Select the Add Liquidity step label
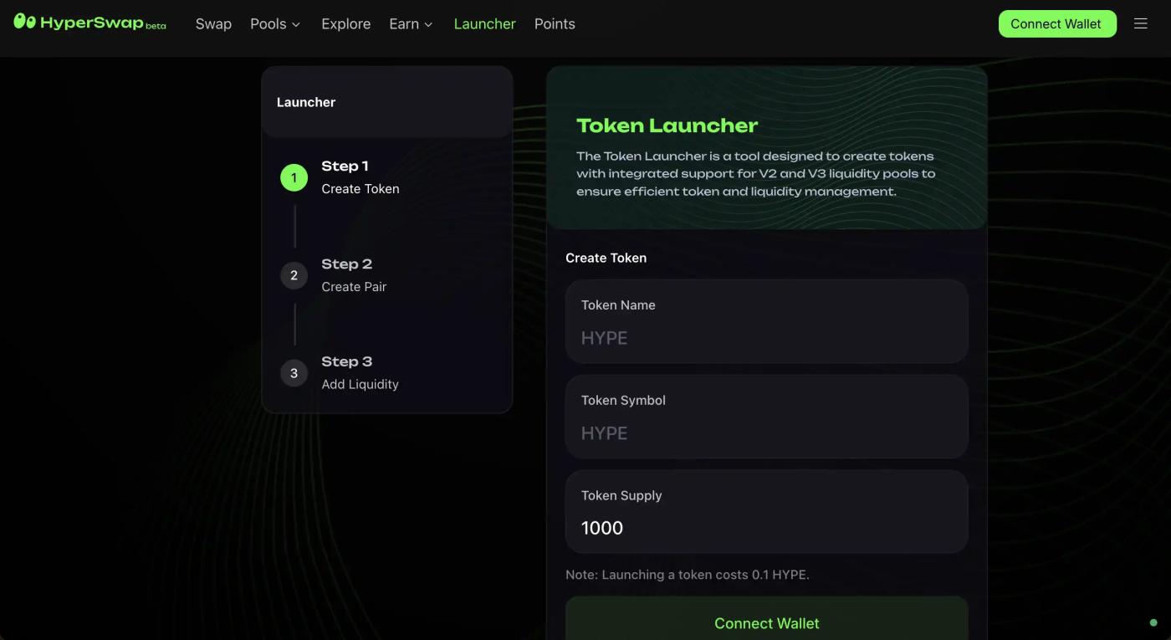Image resolution: width=1171 pixels, height=640 pixels. click(x=360, y=384)
